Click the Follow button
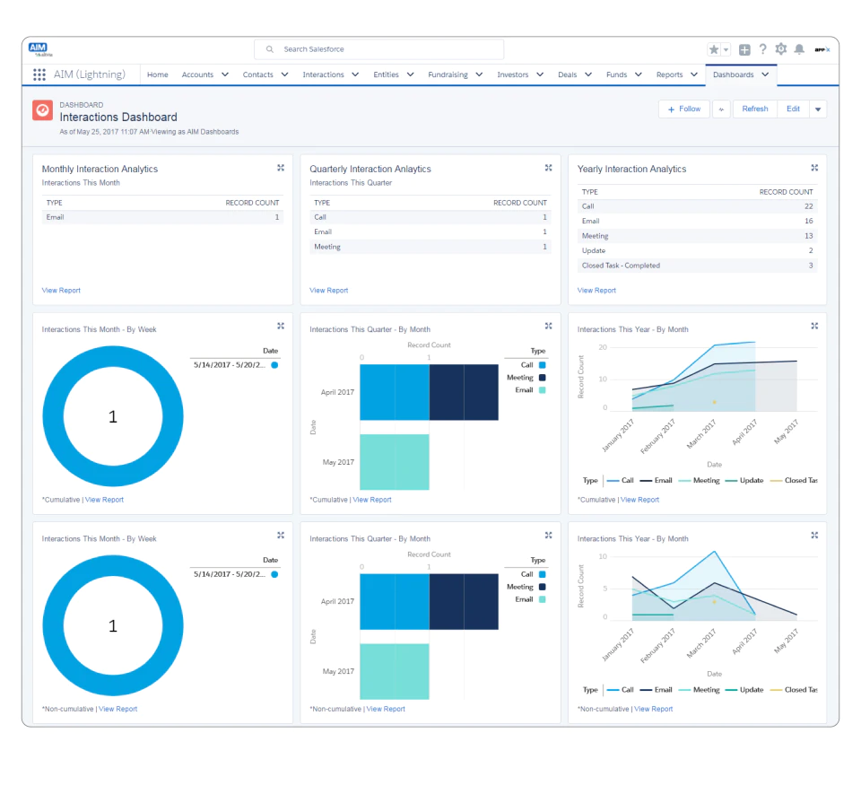Viewport: 861px width, 794px height. [683, 109]
